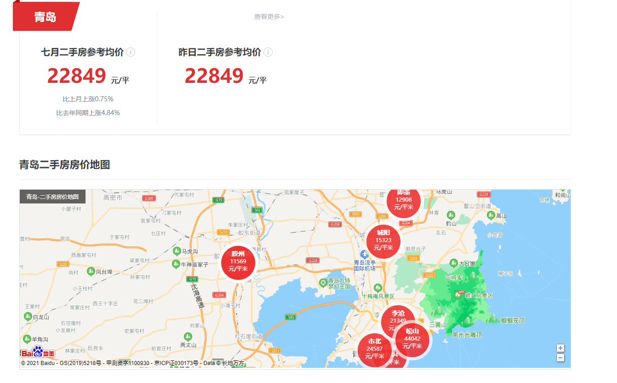Viewport: 617px width, 383px height.
Task: Open the 查看更多 link
Action: point(269,17)
